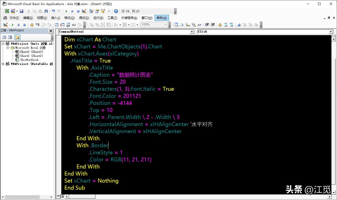Open the Immediate Window icon
Screen dimensions: 337x200
pos(62,24)
